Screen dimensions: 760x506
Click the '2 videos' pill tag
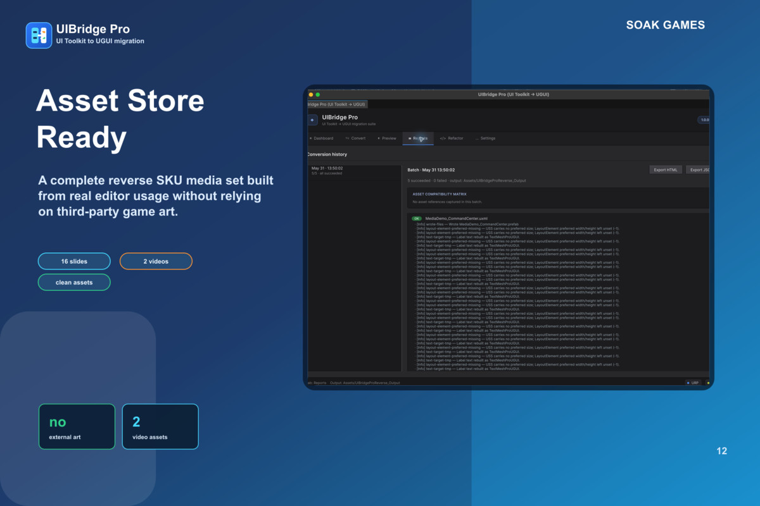coord(156,261)
